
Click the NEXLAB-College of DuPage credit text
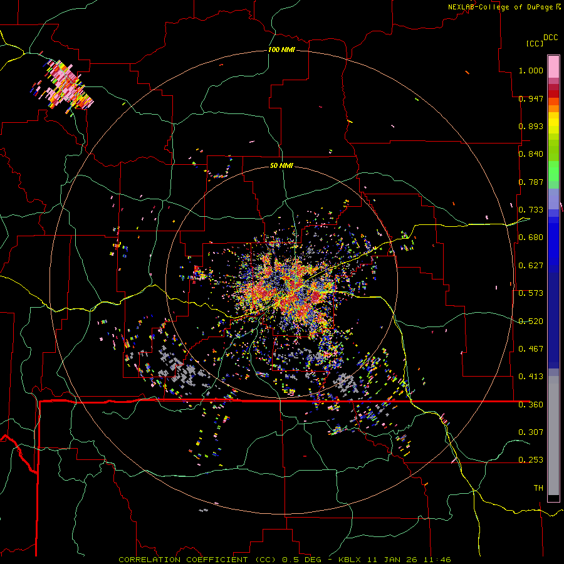[x=501, y=7]
